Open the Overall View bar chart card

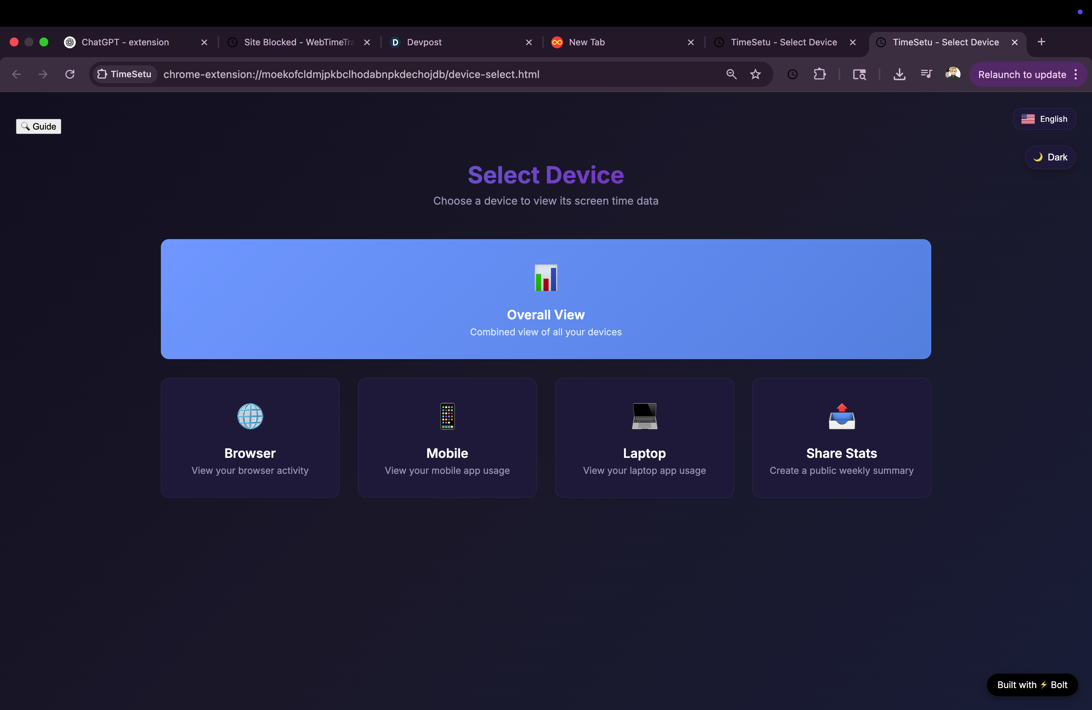click(546, 299)
